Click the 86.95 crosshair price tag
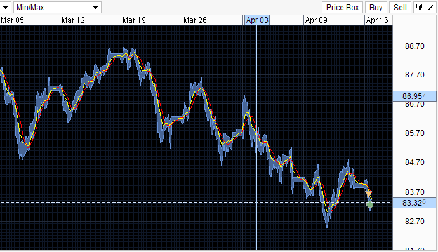The height and width of the screenshot is (252, 438). coord(415,96)
